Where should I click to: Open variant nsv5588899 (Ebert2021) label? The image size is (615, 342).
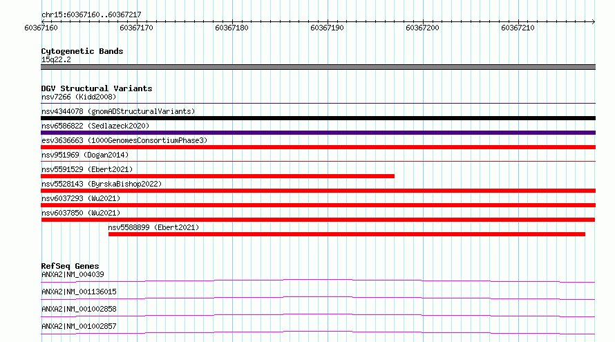153,227
